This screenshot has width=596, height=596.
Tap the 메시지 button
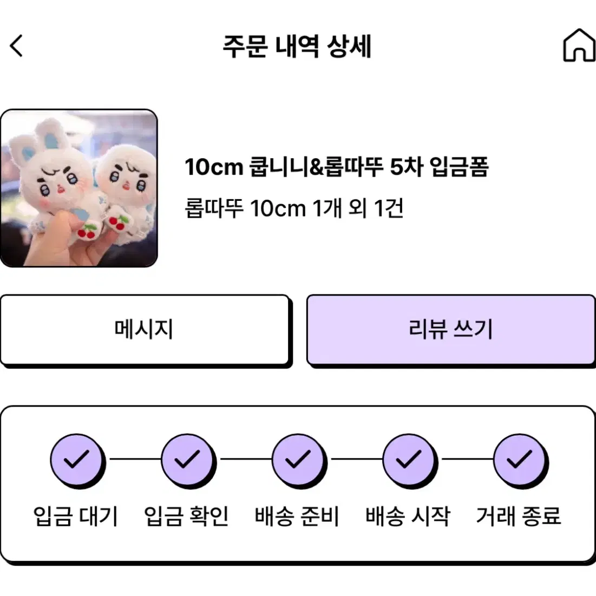point(145,330)
